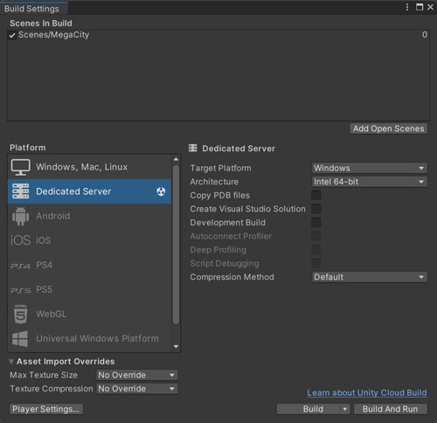
Task: Open the Build button dropdown arrow
Action: click(x=345, y=409)
